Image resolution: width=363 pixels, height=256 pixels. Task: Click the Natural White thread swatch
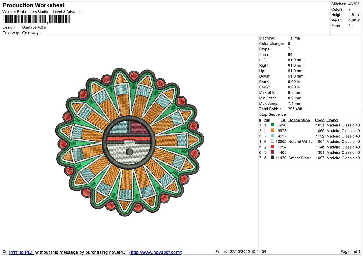click(x=273, y=141)
